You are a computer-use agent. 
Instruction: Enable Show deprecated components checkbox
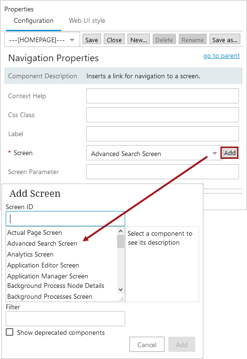coord(9,332)
